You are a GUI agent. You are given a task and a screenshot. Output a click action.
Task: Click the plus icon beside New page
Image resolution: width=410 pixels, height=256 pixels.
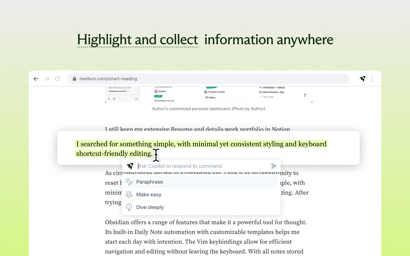[260, 97]
